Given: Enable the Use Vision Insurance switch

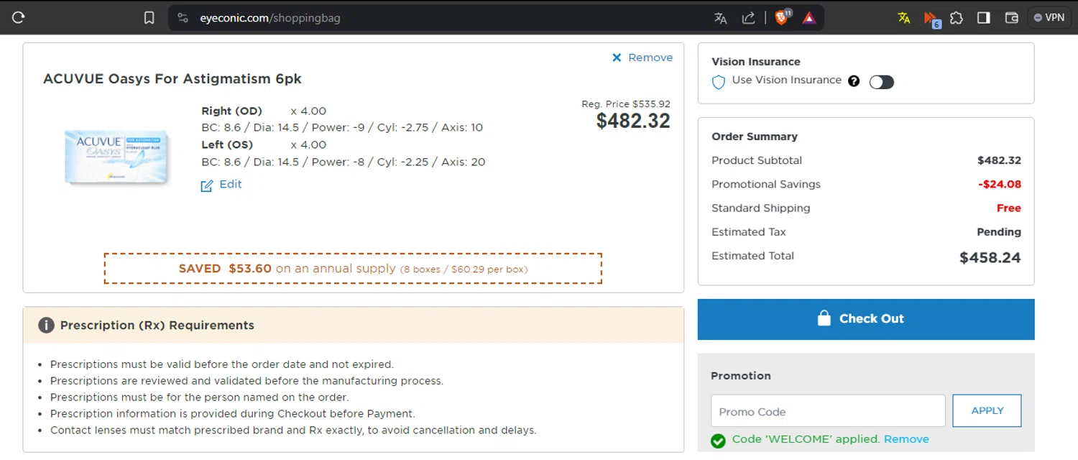Looking at the screenshot, I should [x=882, y=82].
